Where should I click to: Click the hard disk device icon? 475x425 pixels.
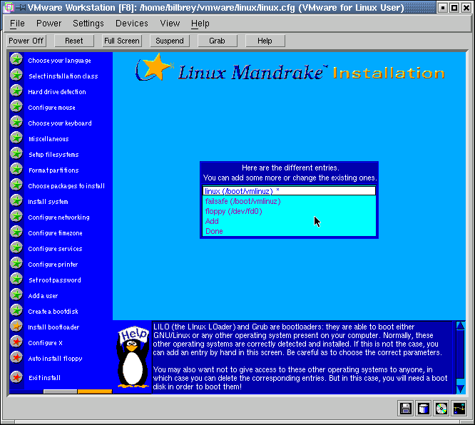tap(424, 409)
